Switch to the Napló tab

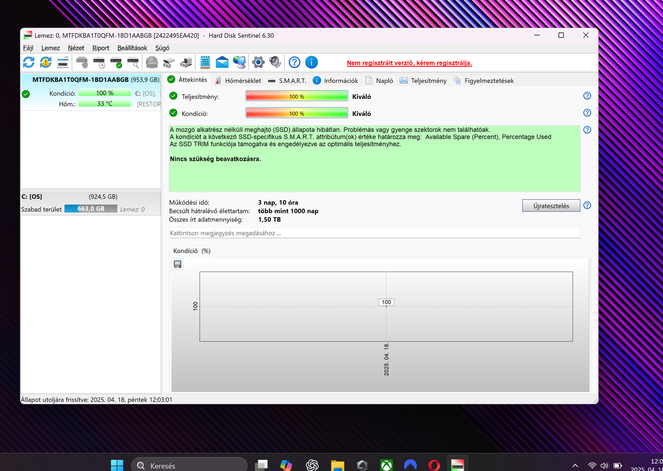pyautogui.click(x=379, y=81)
